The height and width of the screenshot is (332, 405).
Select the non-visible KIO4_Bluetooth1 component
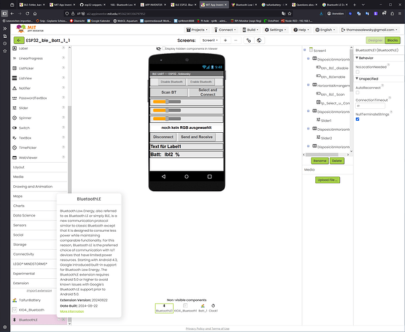tap(186, 308)
